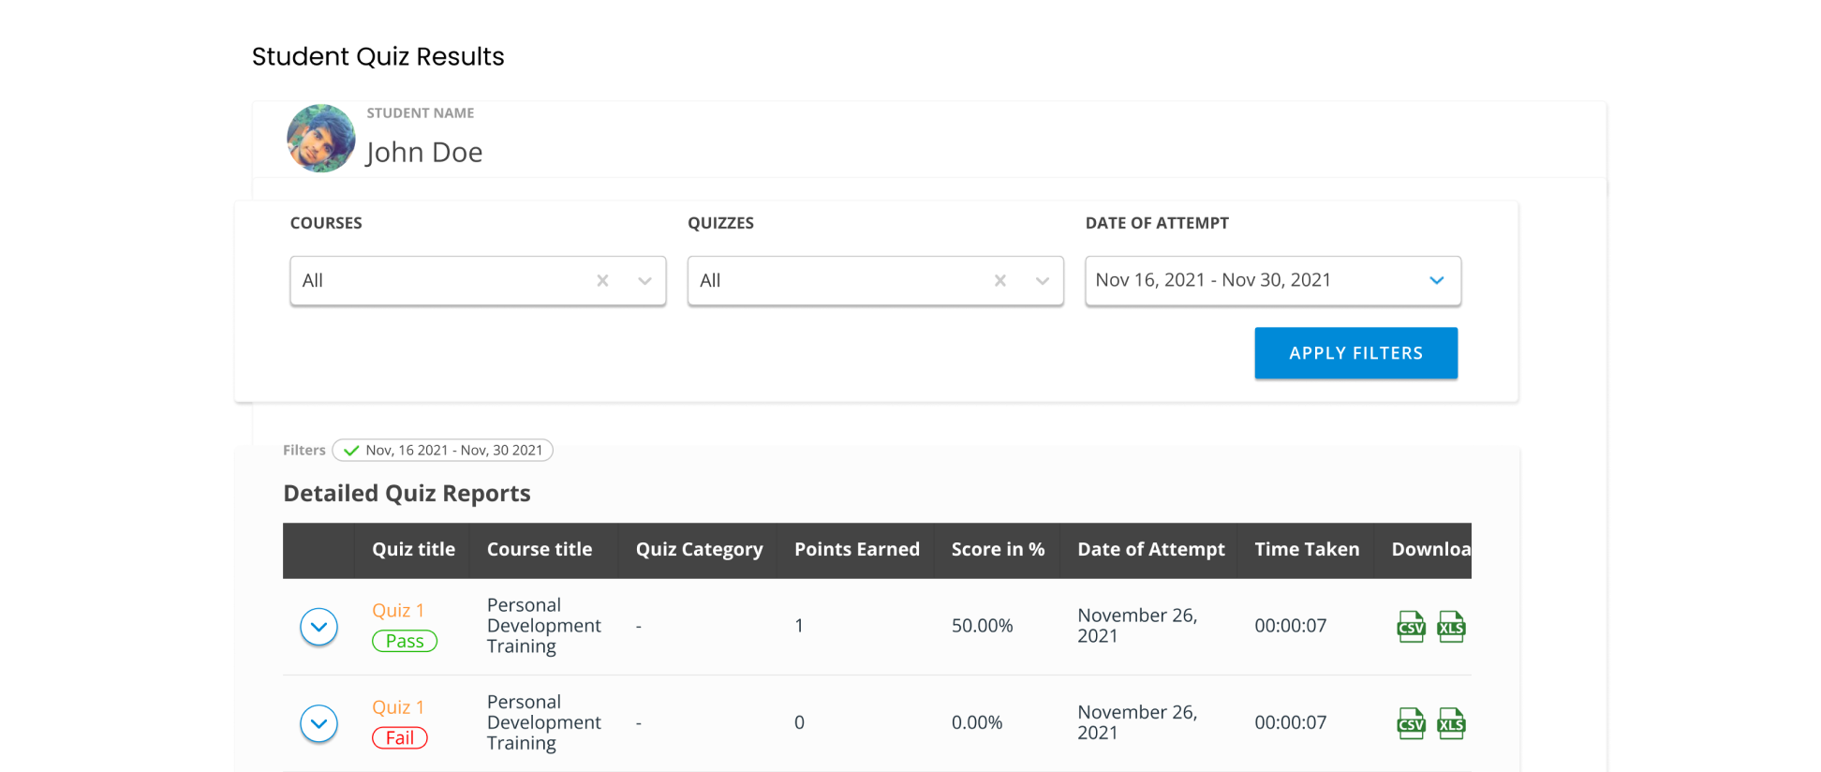This screenshot has height=772, width=1821.
Task: Sort by Quiz title column header
Action: coord(413,550)
